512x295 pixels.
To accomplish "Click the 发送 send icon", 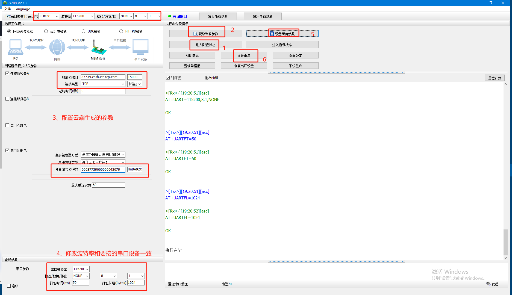I will (x=488, y=284).
